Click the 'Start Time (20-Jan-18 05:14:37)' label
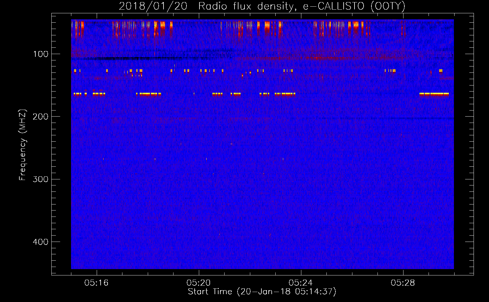Screen dimensions: 489x302 262,292
